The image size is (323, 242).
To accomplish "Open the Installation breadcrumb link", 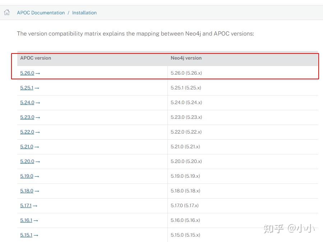I will (84, 13).
